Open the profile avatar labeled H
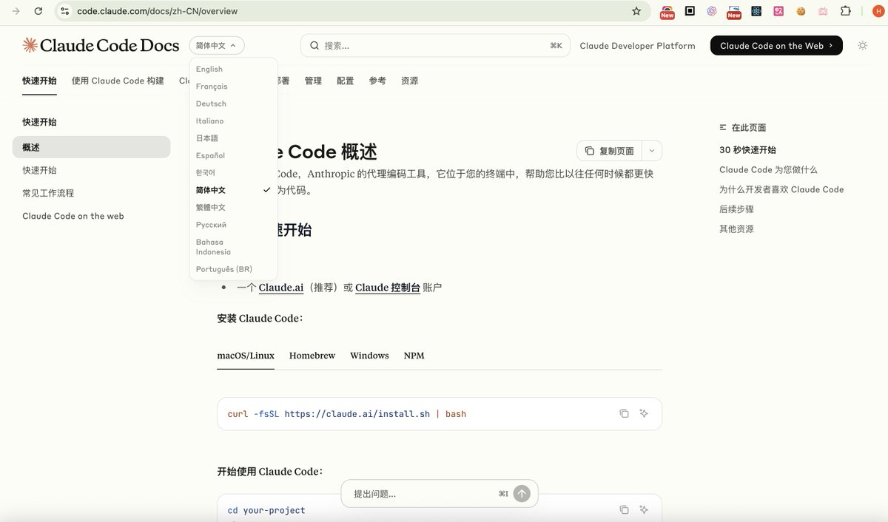The height and width of the screenshot is (522, 888). click(x=878, y=11)
